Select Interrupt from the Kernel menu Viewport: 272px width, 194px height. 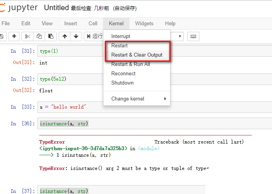click(x=137, y=36)
